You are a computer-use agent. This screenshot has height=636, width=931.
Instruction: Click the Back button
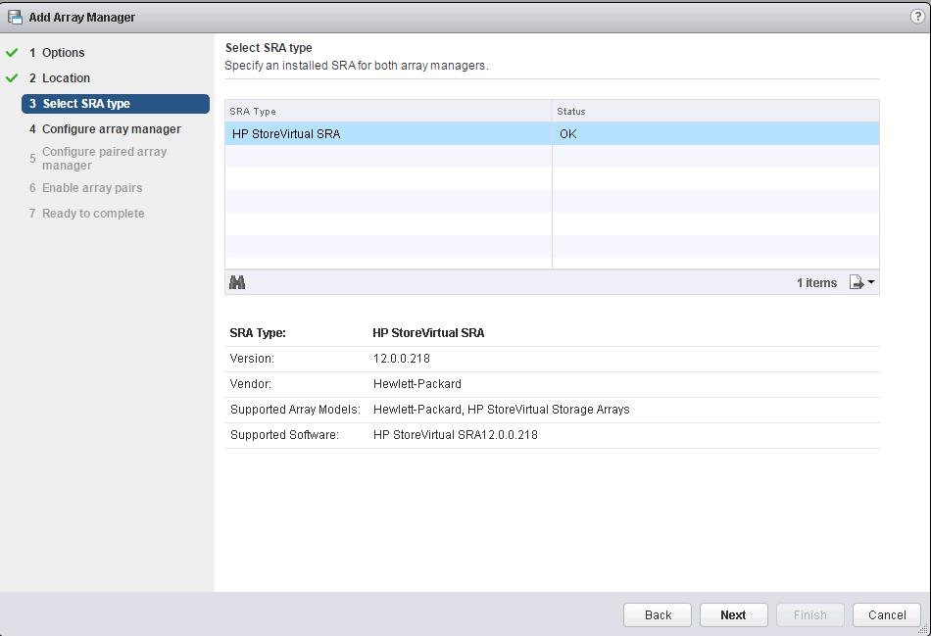click(x=658, y=615)
